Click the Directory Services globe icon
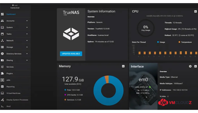198x113 pixels. pos(2,54)
